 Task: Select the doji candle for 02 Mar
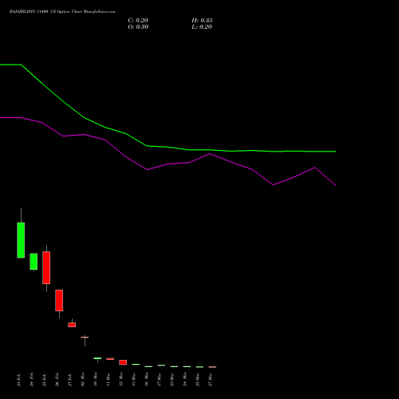[x=85, y=338]
